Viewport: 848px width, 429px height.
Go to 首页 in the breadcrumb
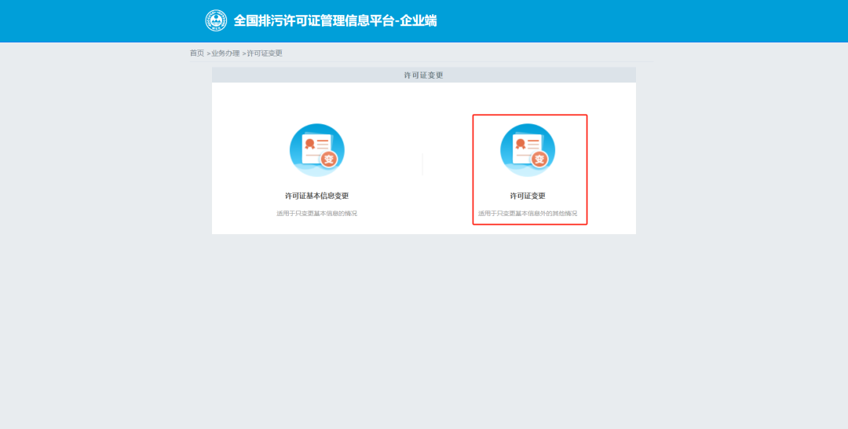[x=196, y=53]
